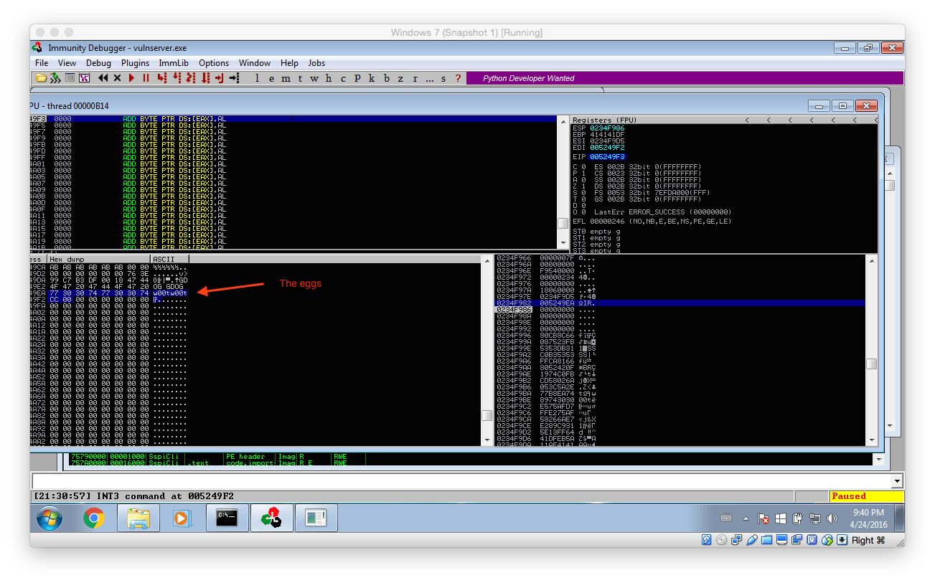The image size is (935, 583).
Task: Click the Registers (FPU) panel header
Action: [x=724, y=120]
